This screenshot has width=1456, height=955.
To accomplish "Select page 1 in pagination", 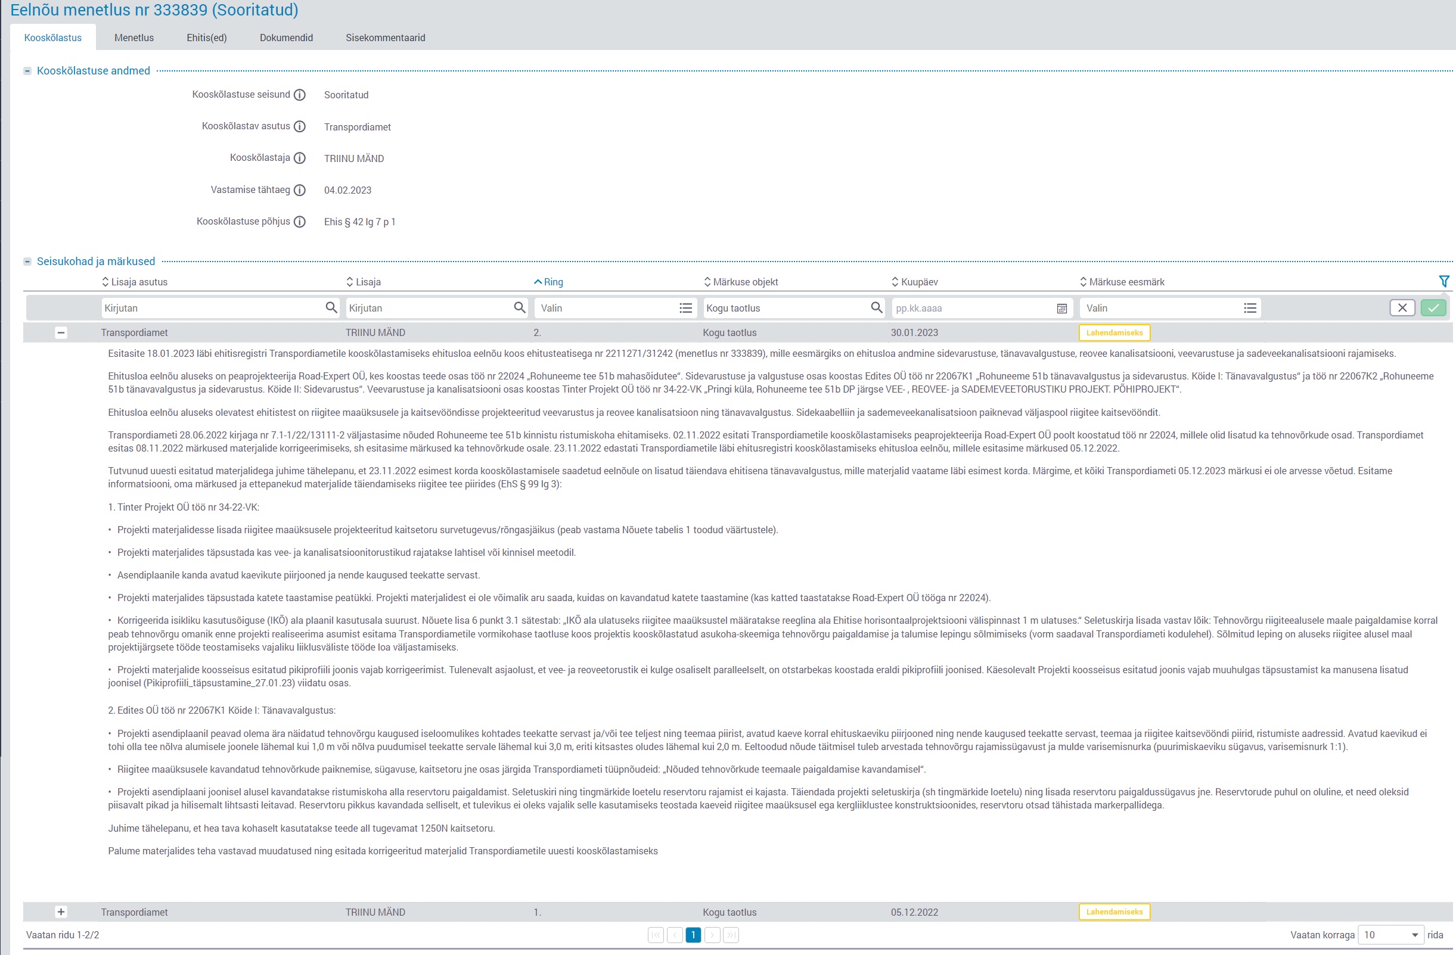I will point(693,935).
